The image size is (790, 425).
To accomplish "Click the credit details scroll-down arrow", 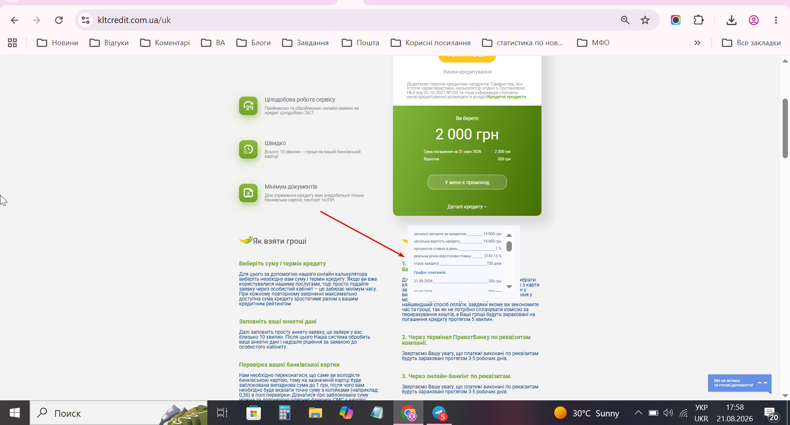I will point(509,286).
